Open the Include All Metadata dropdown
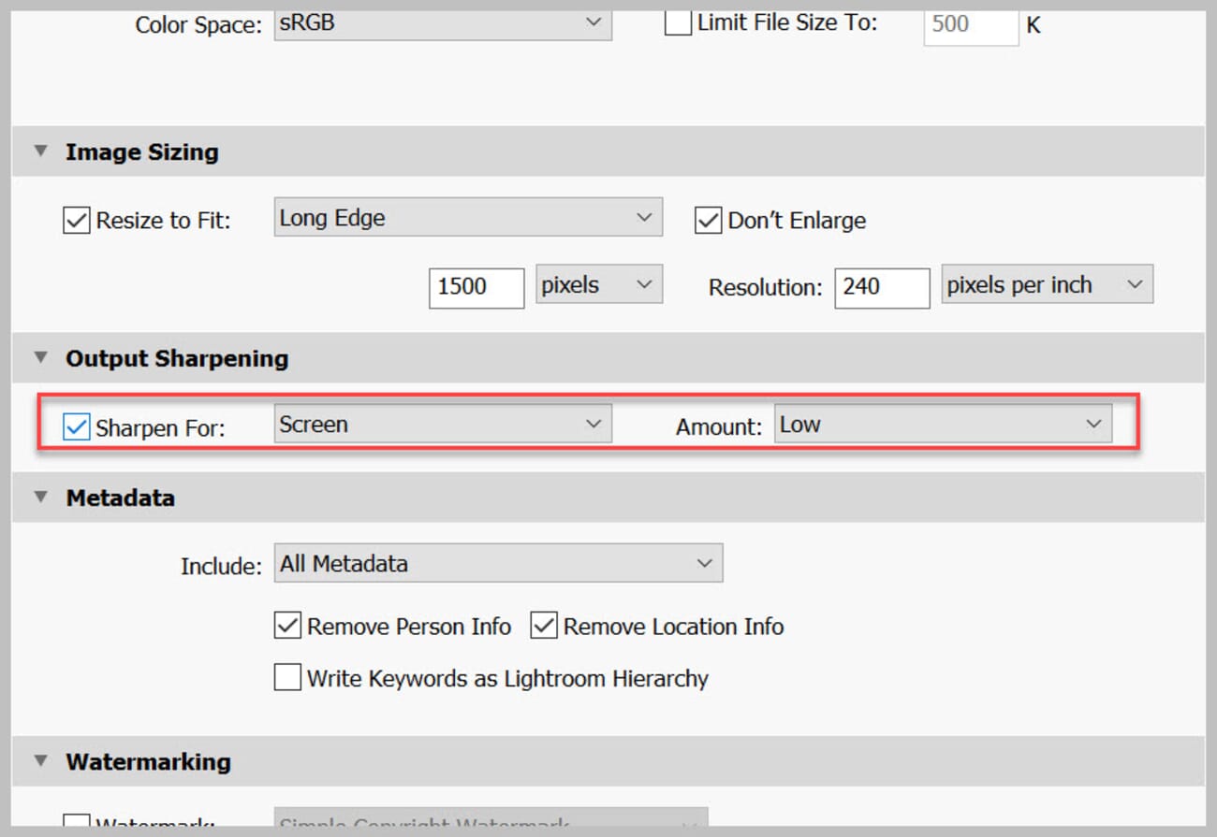Image resolution: width=1217 pixels, height=837 pixels. pyautogui.click(x=498, y=563)
